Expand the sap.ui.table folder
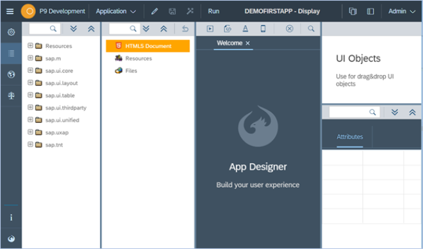The height and width of the screenshot is (249, 423). [x=30, y=95]
